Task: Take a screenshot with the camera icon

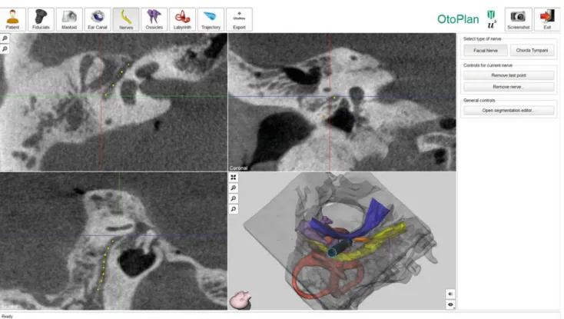Action: [519, 19]
